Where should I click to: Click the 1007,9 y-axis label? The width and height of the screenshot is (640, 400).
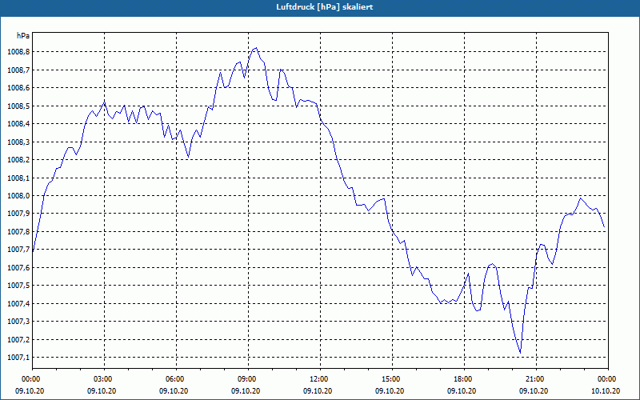(x=18, y=214)
